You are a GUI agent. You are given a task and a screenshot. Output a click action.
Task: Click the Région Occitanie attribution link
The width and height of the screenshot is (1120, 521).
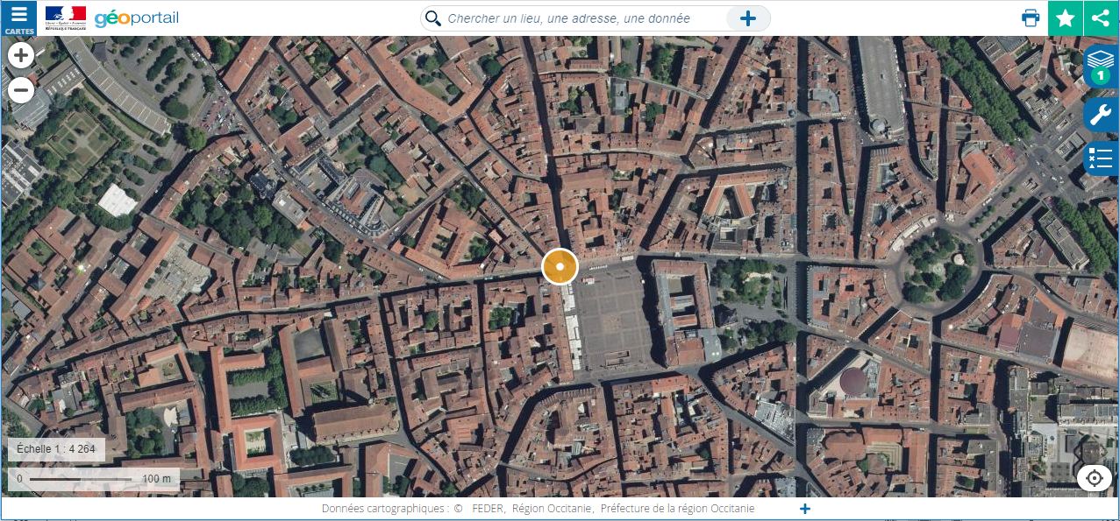(553, 509)
